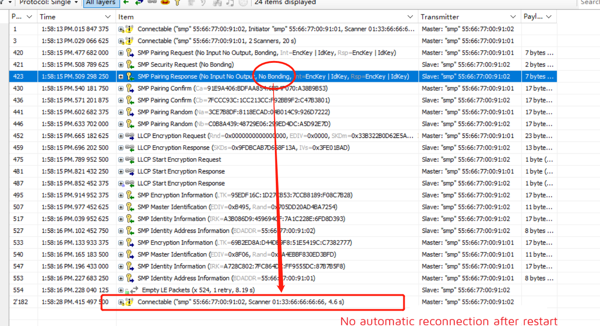Click the yellow key icon in the toolbar
Screen dimensions: 600x326
pos(178,2)
